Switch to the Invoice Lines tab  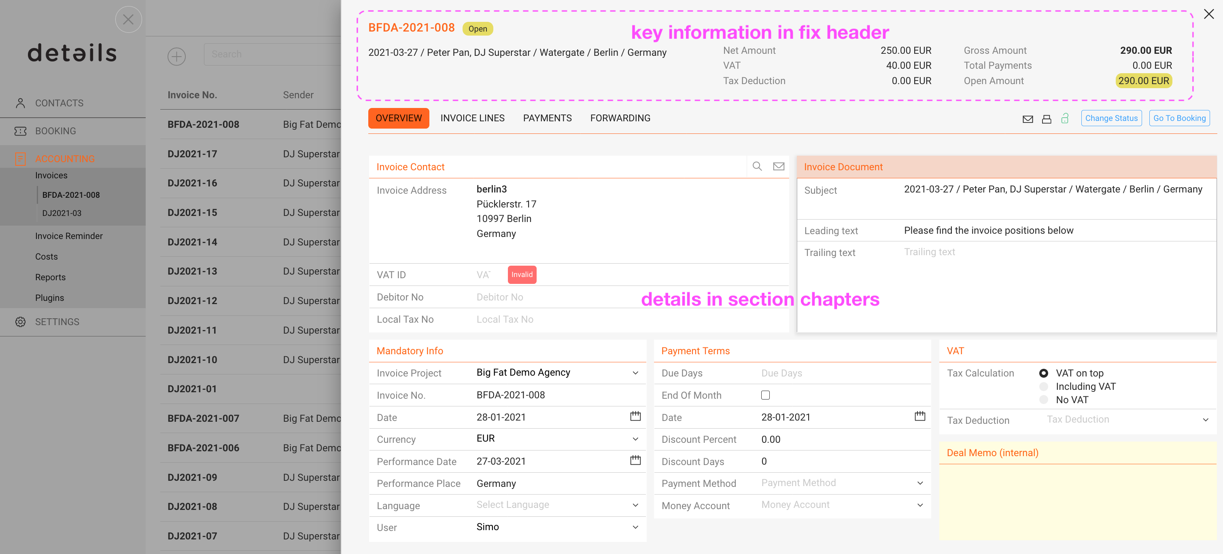pos(472,118)
